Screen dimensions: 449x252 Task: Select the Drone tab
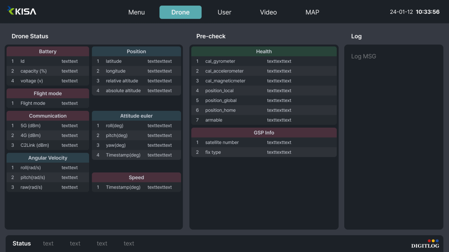pos(180,12)
